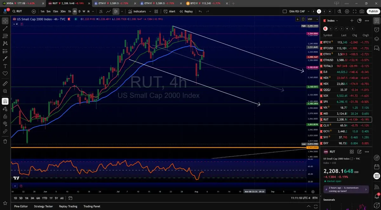Expand the chart style dropdown arrow

[x=122, y=11]
